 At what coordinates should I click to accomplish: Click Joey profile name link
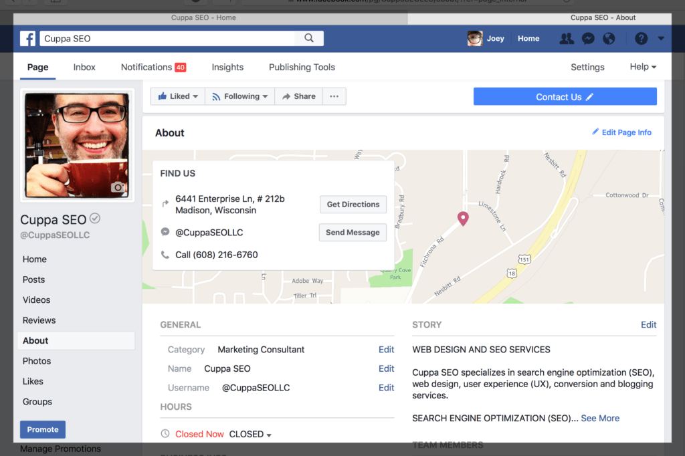tap(496, 38)
